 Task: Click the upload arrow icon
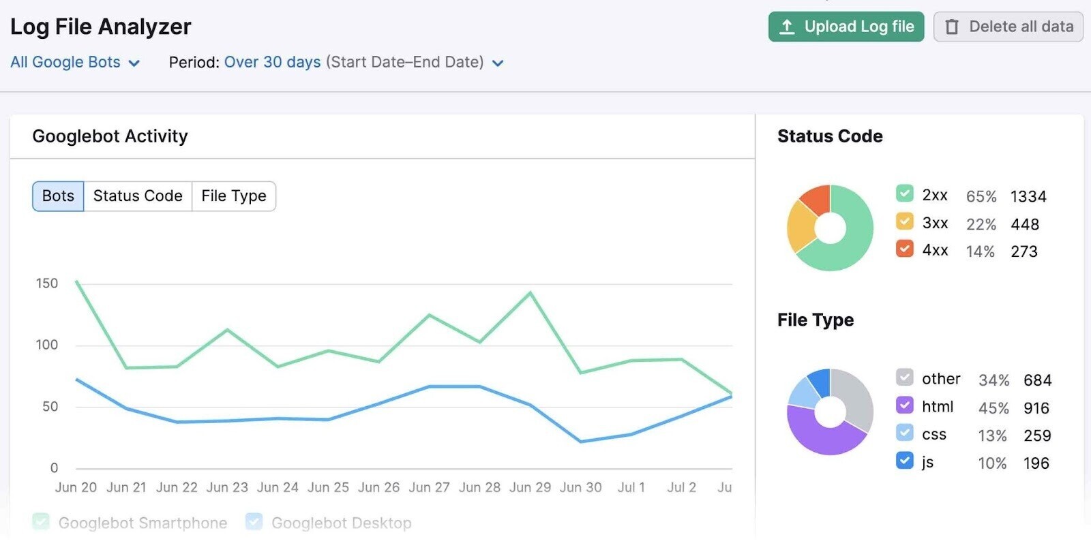coord(787,27)
